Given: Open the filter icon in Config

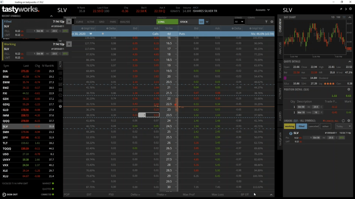Looking at the screenshot, I should point(266,22).
